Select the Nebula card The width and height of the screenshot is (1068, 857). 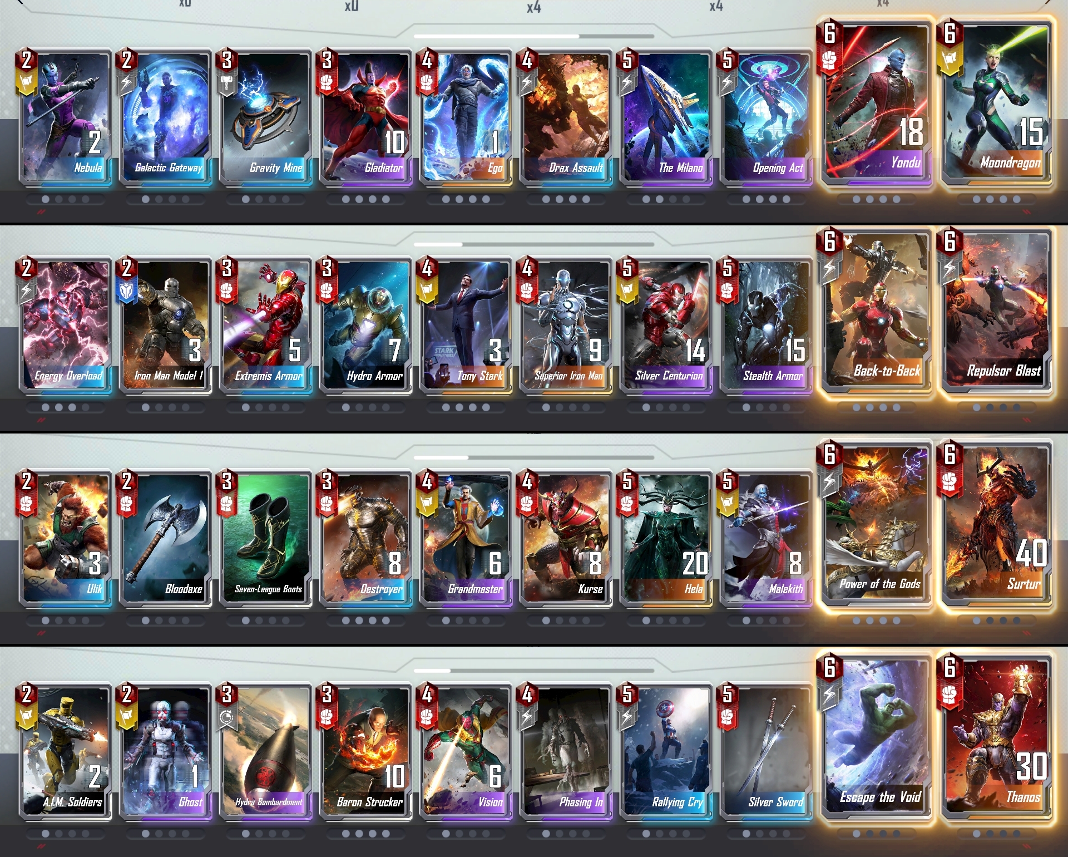(x=66, y=117)
